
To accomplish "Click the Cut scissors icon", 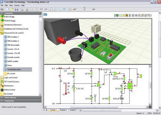I will point(27,9).
